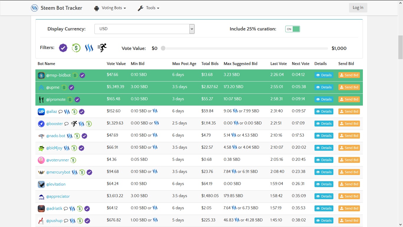The width and height of the screenshot is (403, 227).
Task: Click the @pushup avatar icon
Action: (41, 221)
